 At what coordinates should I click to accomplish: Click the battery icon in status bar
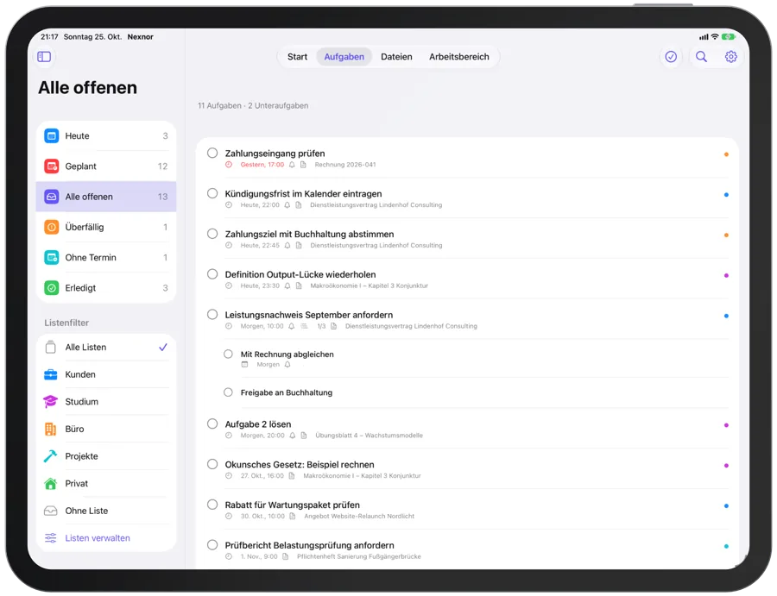[729, 36]
